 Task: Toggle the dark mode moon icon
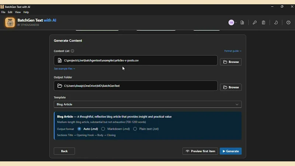(x=276, y=23)
